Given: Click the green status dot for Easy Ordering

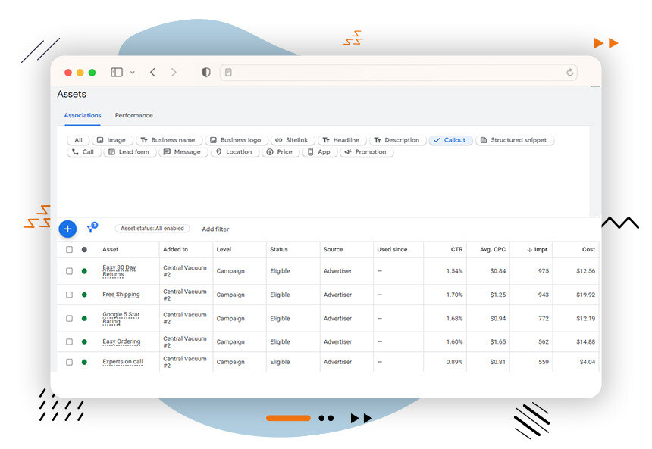Looking at the screenshot, I should coord(84,341).
